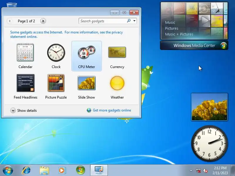
Task: Click the desktop tulips slide show gadget
Action: [209, 107]
